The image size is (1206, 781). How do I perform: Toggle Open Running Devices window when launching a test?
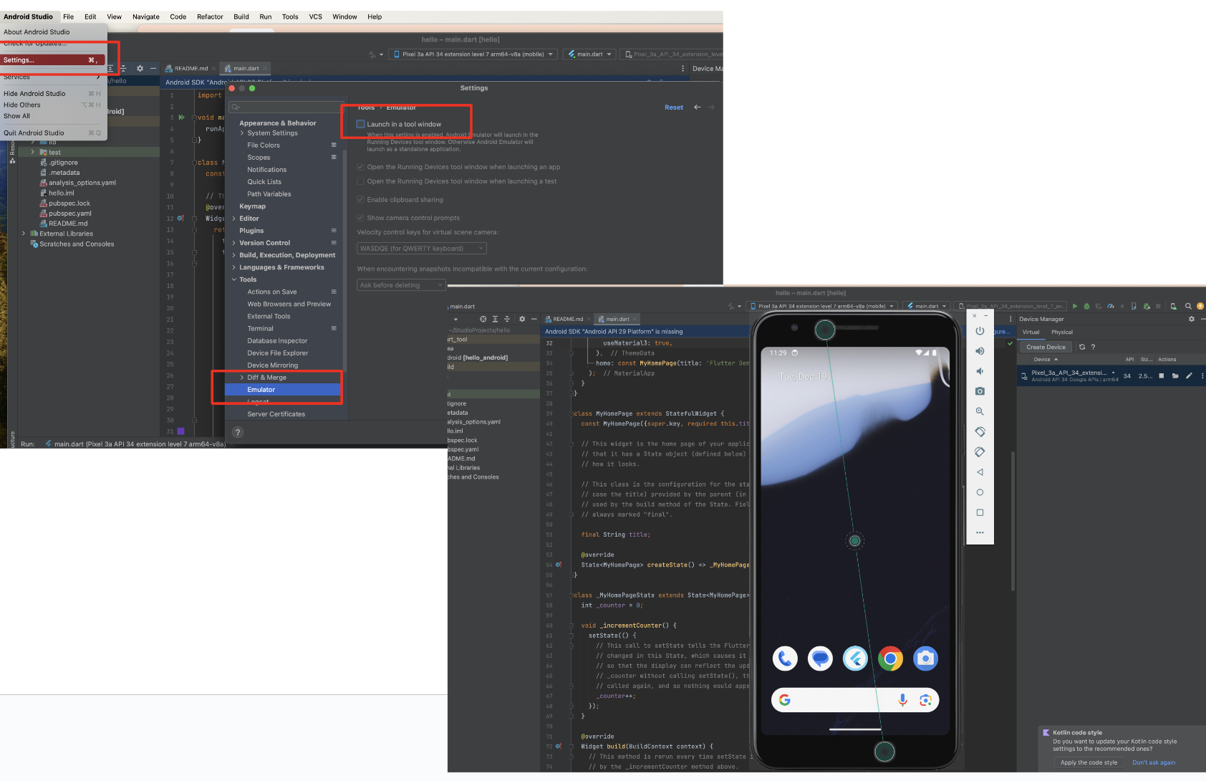coord(361,181)
